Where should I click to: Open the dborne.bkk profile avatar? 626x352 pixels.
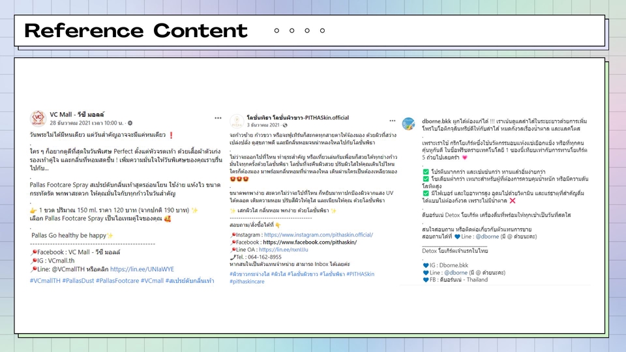point(408,124)
